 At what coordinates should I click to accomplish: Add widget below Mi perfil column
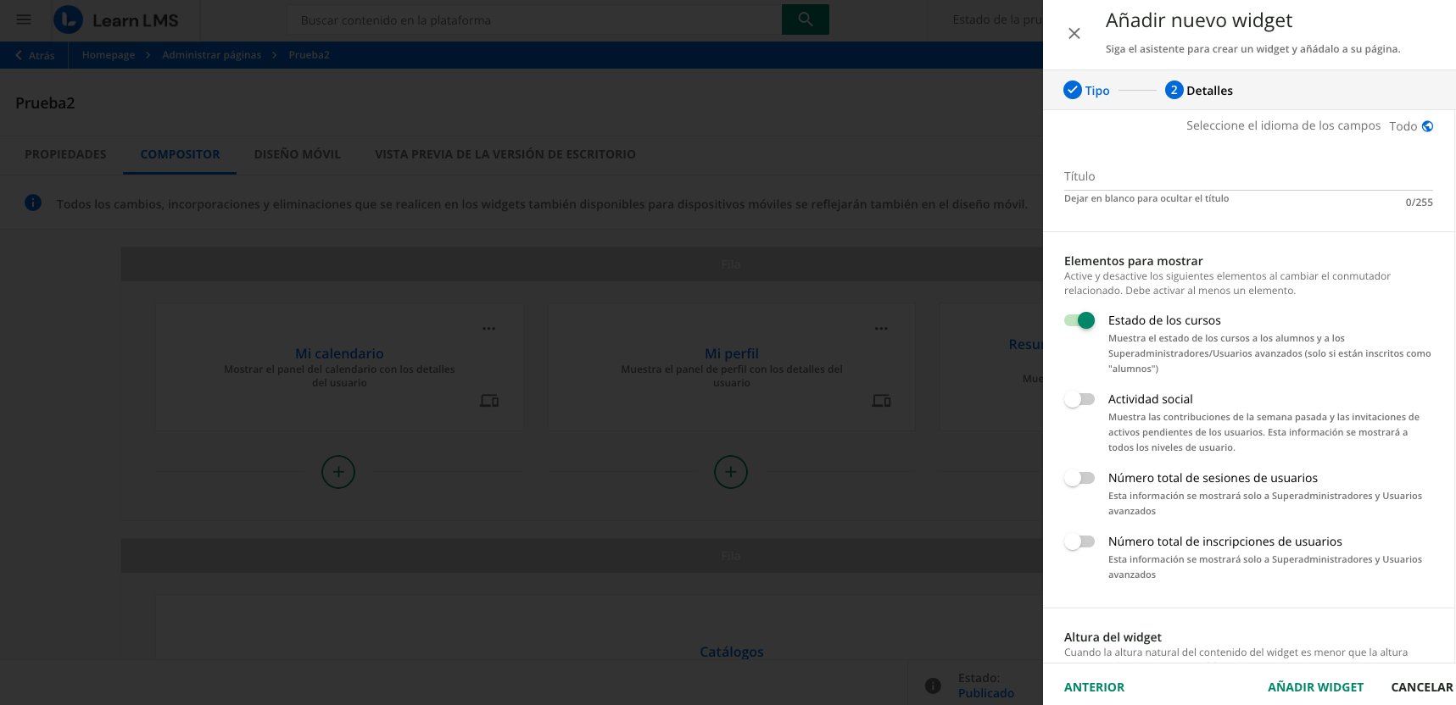coord(731,472)
